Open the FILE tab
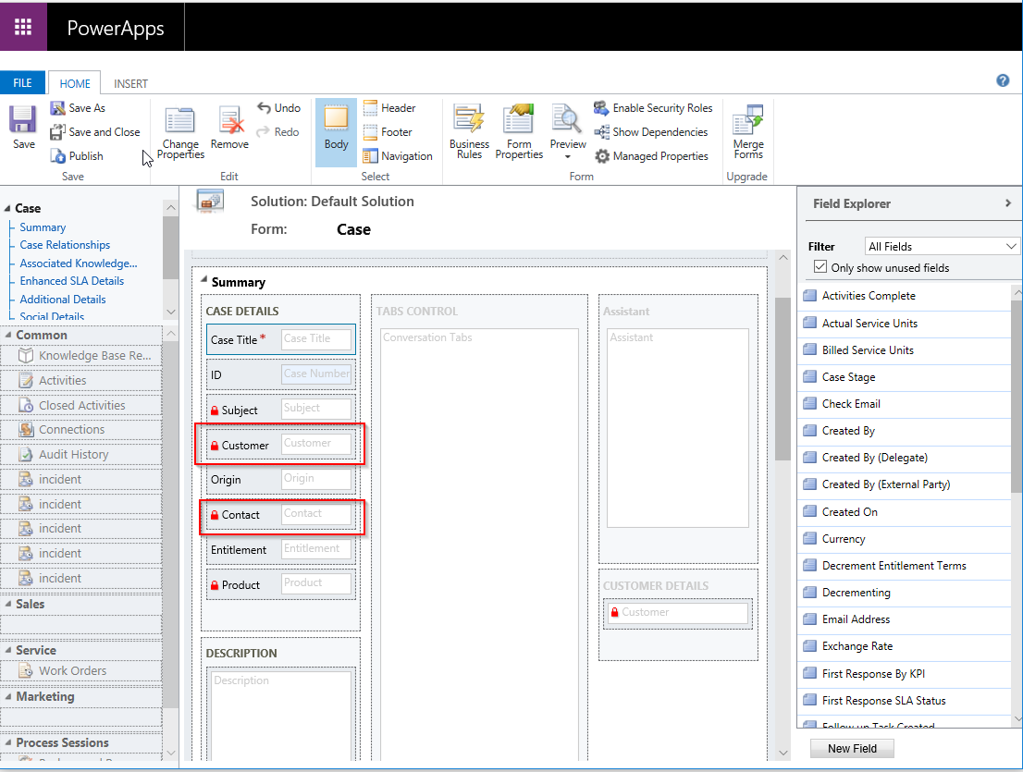Viewport: 1023px width, 772px height. coord(22,83)
